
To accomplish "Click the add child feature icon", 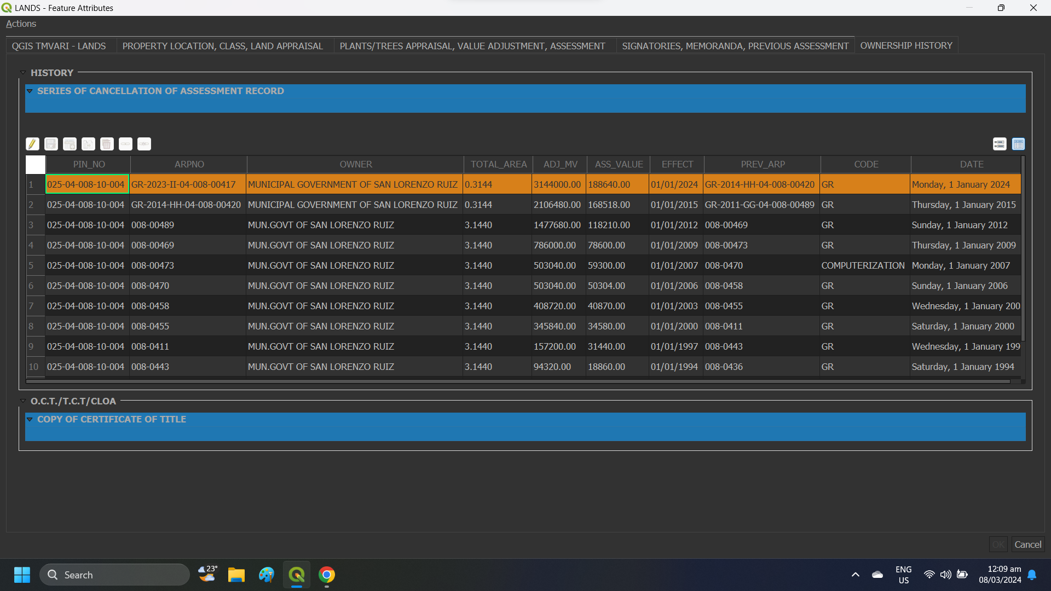I will click(x=70, y=144).
